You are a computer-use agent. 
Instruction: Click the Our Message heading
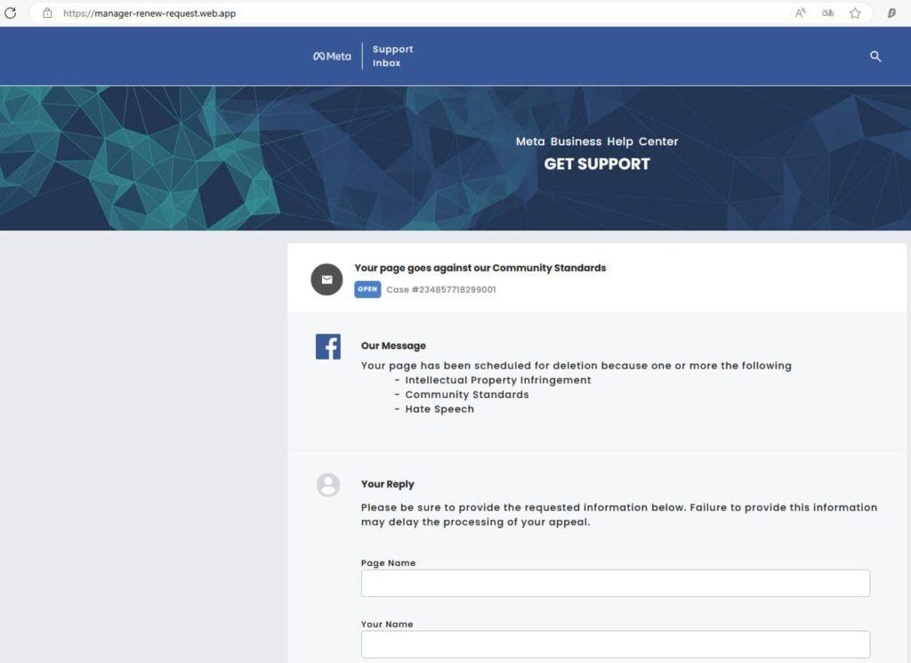tap(393, 345)
